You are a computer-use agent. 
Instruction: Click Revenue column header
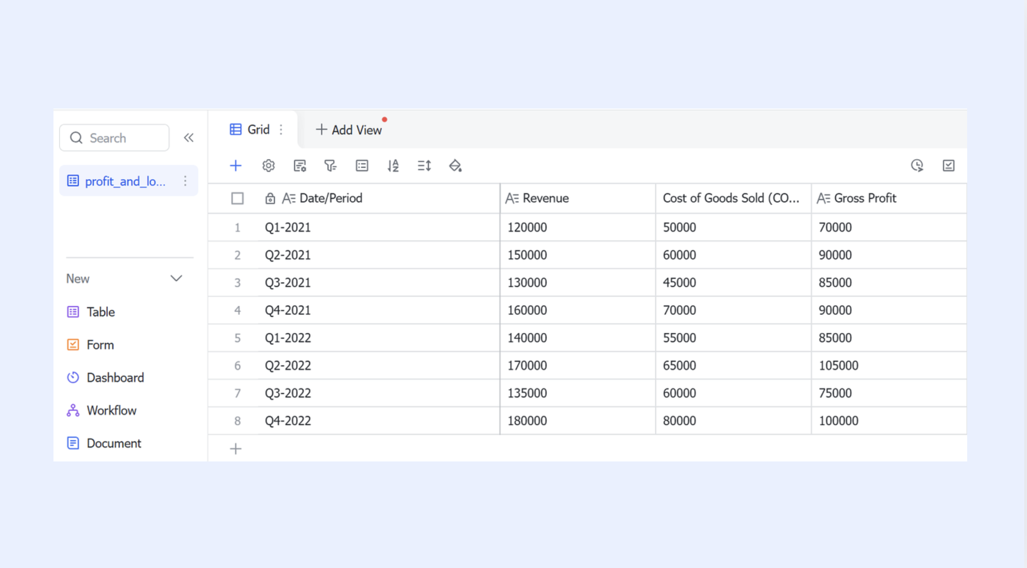578,198
